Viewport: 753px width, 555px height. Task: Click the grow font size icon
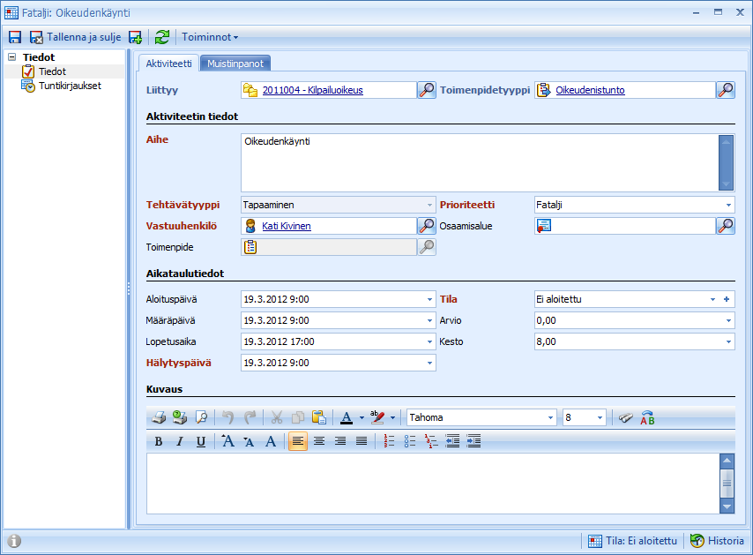[x=227, y=441]
